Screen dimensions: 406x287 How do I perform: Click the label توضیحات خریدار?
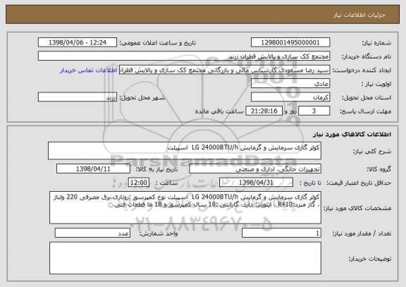(370, 259)
